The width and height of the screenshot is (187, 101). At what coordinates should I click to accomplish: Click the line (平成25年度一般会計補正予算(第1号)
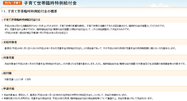tap(36, 33)
